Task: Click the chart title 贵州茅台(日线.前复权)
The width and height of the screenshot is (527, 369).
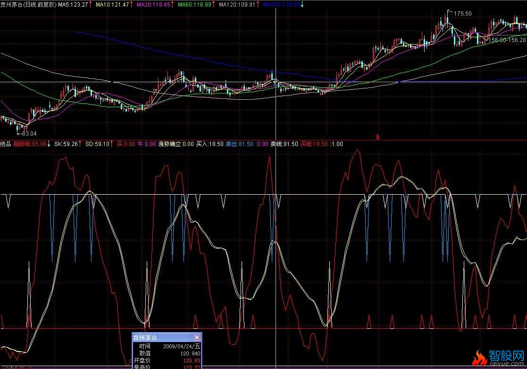Action: click(28, 4)
